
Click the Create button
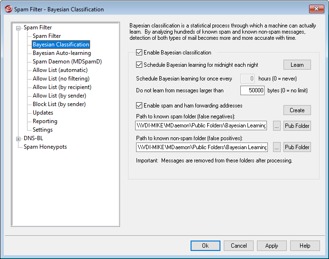point(297,110)
